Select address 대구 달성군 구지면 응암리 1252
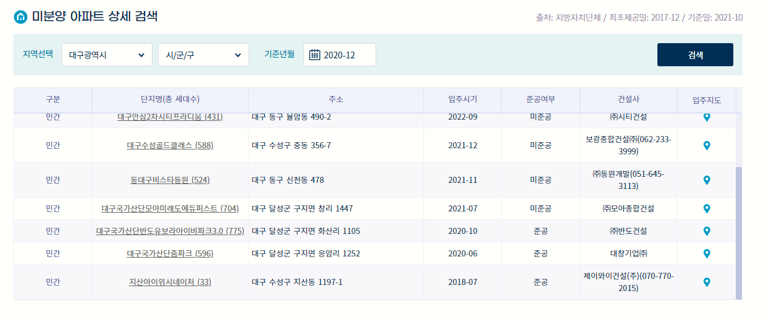The image size is (771, 319). coord(306,253)
